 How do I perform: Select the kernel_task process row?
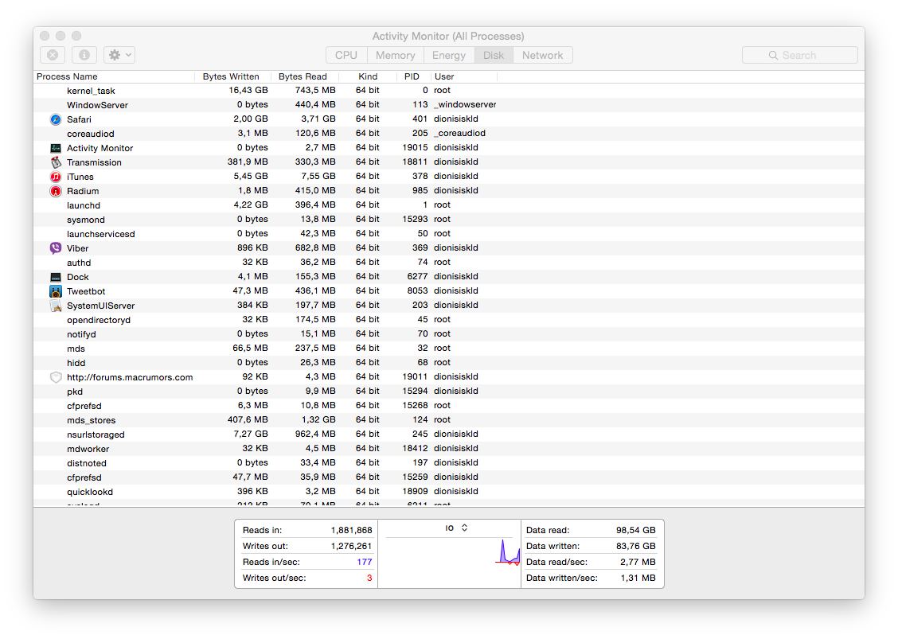[449, 91]
